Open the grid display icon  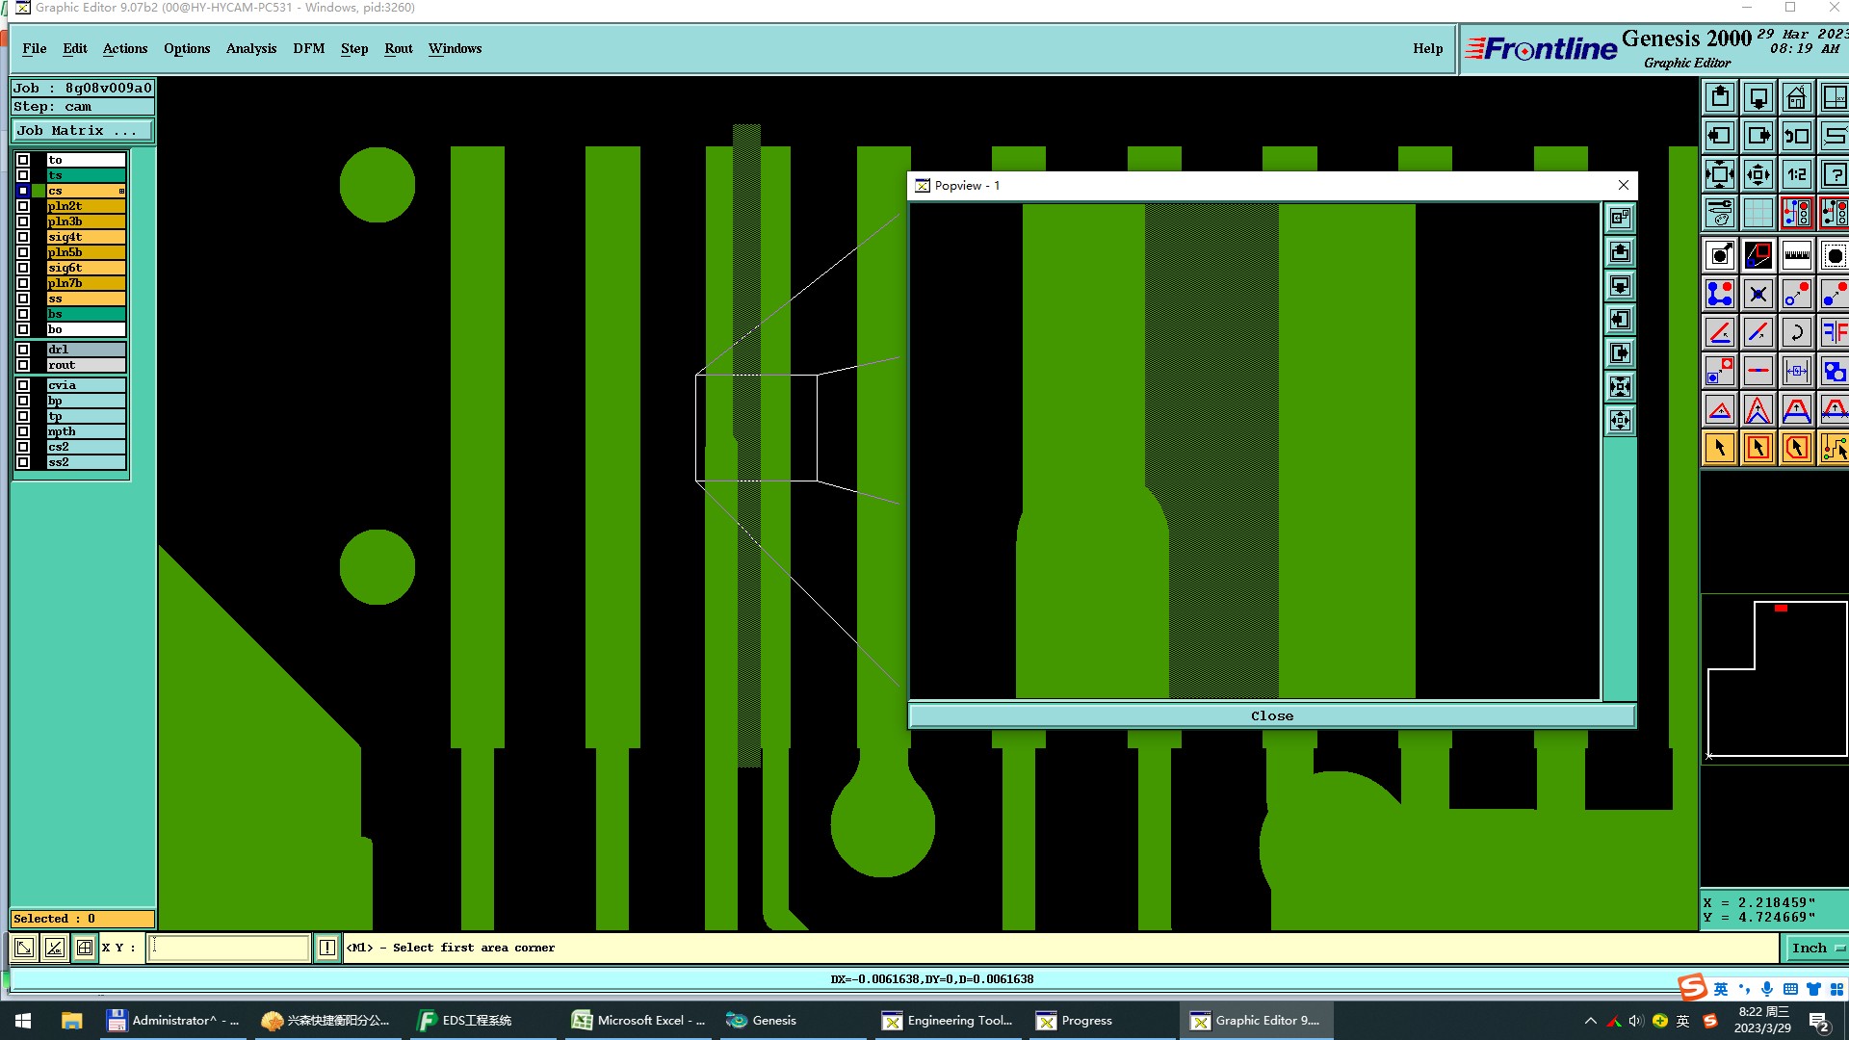(x=1758, y=213)
